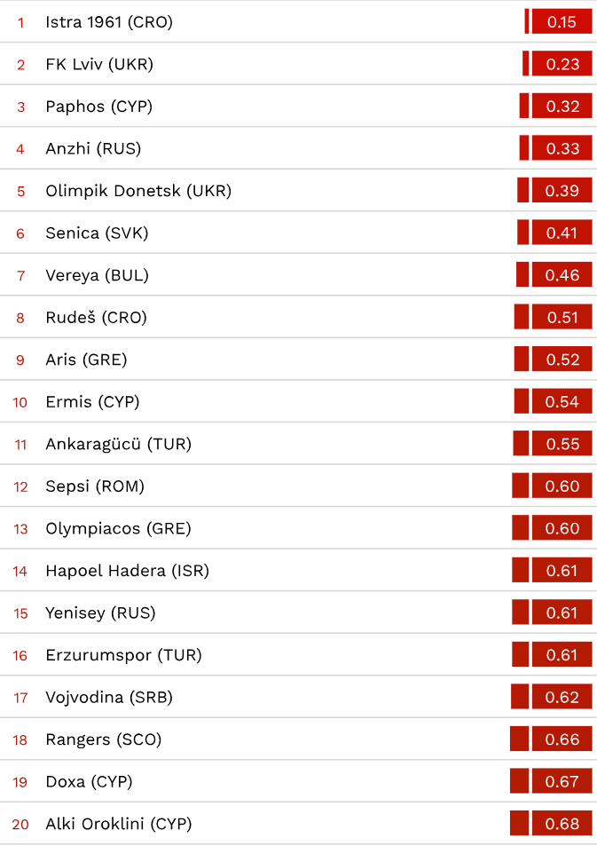Click the red bar segment for Vojvodina
This screenshot has width=597, height=846.
[520, 697]
